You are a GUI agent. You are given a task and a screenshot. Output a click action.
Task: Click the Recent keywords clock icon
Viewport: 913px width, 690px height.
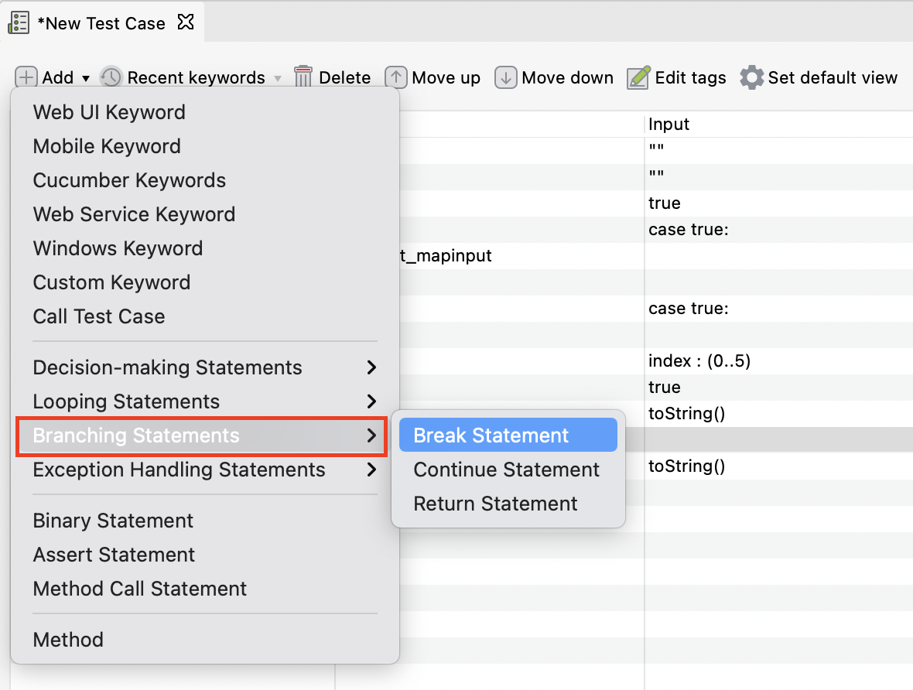[110, 77]
